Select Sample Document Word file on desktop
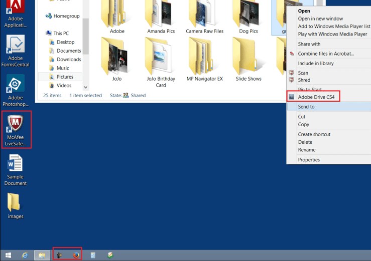The image size is (371, 261). 16,170
